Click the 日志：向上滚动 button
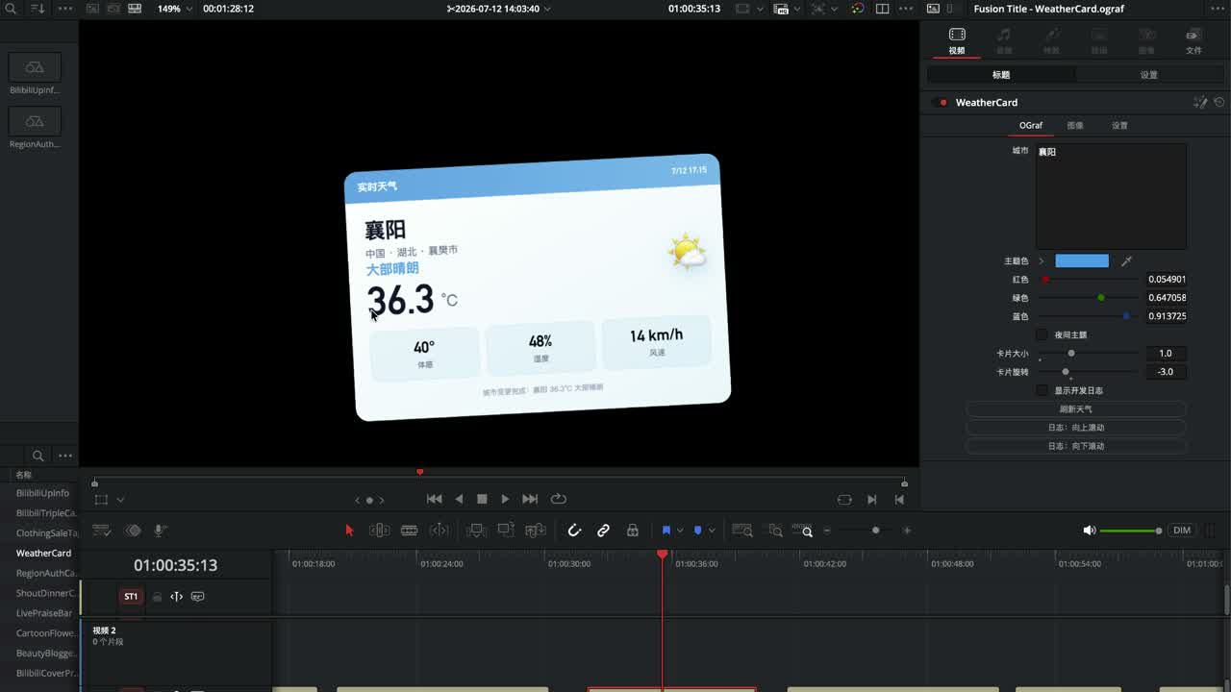Image resolution: width=1231 pixels, height=692 pixels. (1075, 428)
